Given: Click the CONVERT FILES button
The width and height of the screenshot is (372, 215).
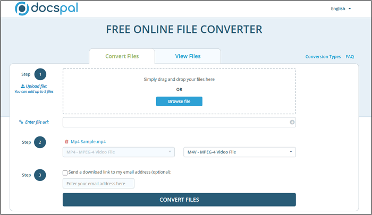Looking at the screenshot, I should point(179,200).
